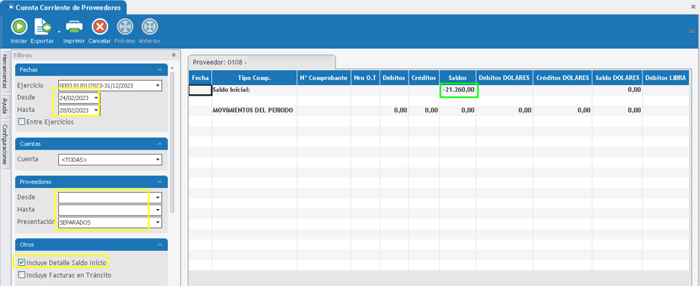Select MOVIMIENTOS DEL PERIODO row label
The image size is (700, 286).
pos(253,110)
